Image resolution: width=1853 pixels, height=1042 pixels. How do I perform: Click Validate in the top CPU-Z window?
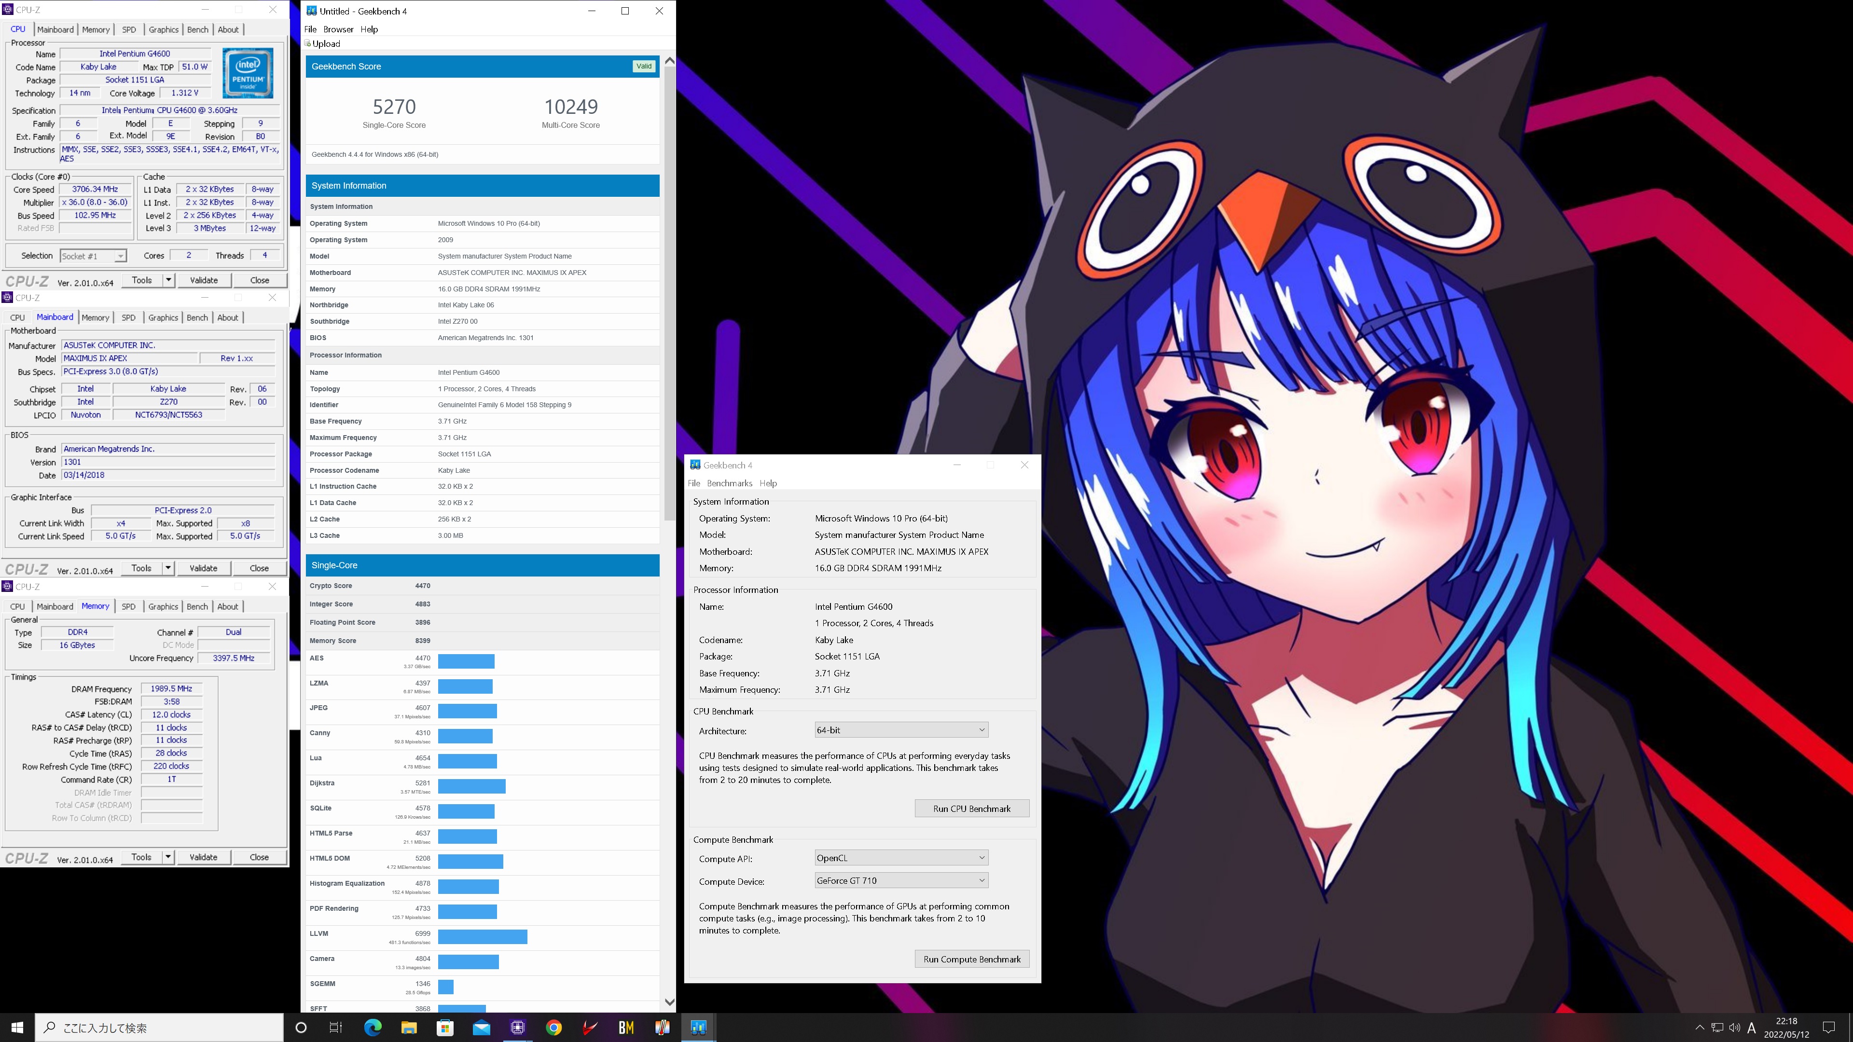pyautogui.click(x=204, y=280)
